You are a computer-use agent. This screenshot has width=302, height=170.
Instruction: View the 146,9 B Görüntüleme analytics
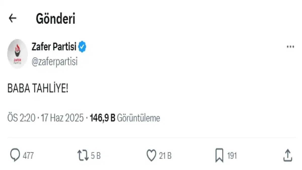tap(125, 118)
